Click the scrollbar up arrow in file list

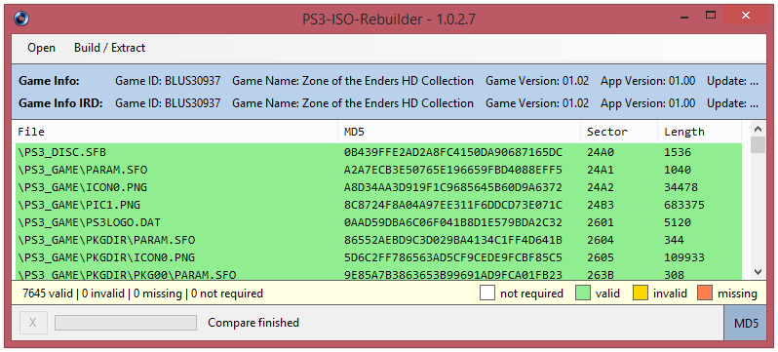tap(758, 129)
